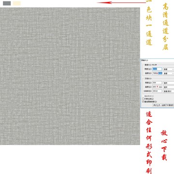Viewport: 174px width, 174px height.
Task: Uncheck the Resample Image checkbox
Action: (x=143, y=101)
